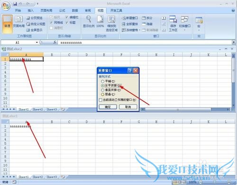Click Save Workspace (保存工作区)
237x185 pixels.
click(x=173, y=24)
